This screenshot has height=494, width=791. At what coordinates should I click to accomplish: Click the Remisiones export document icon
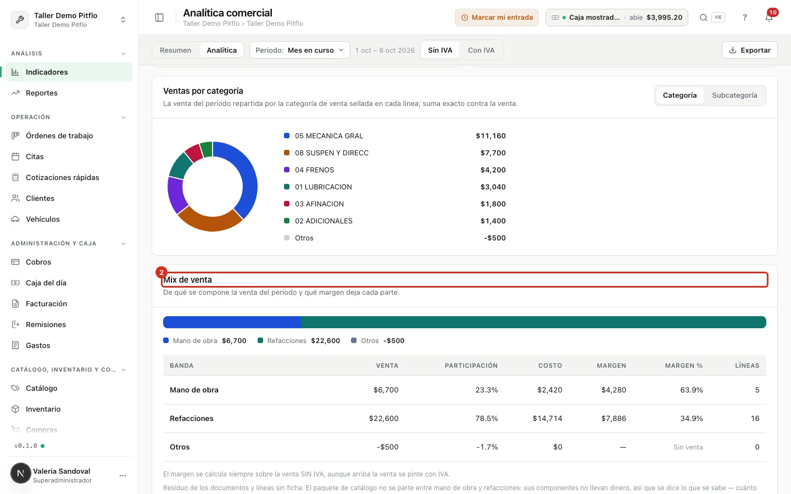click(15, 324)
